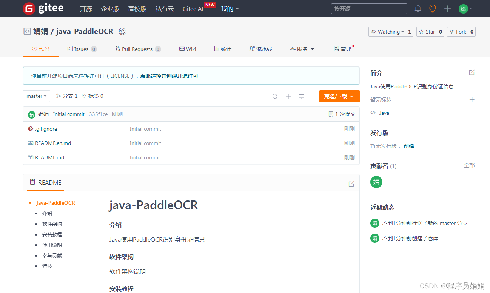Open the Pull Requests tab
The height and width of the screenshot is (293, 490).
coord(138,49)
